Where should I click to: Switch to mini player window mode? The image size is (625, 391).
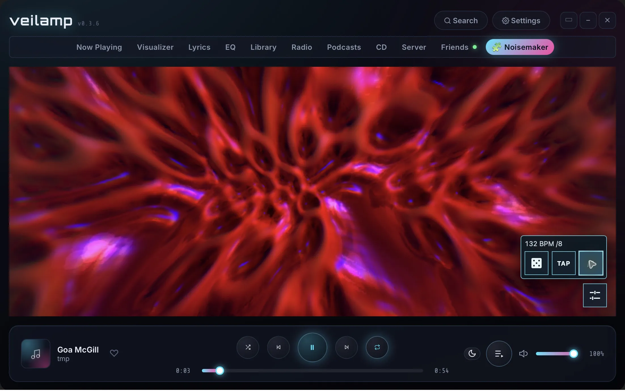tap(569, 20)
